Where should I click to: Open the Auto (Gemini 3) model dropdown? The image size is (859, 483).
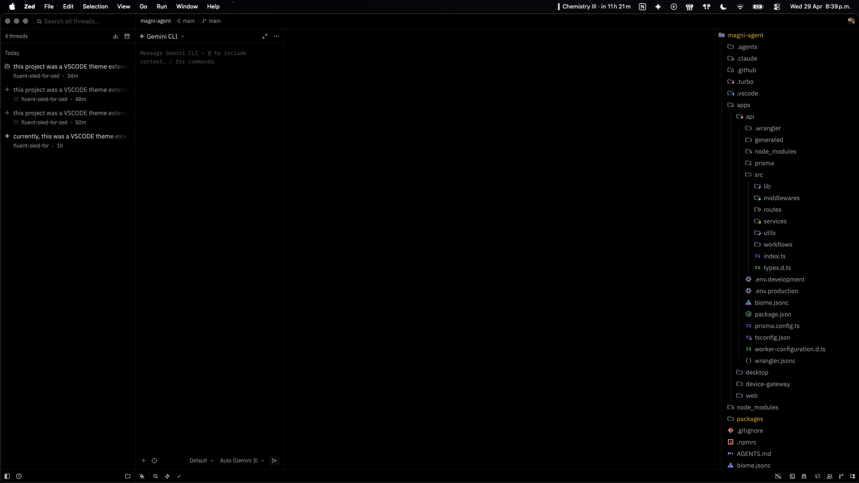coord(242,461)
